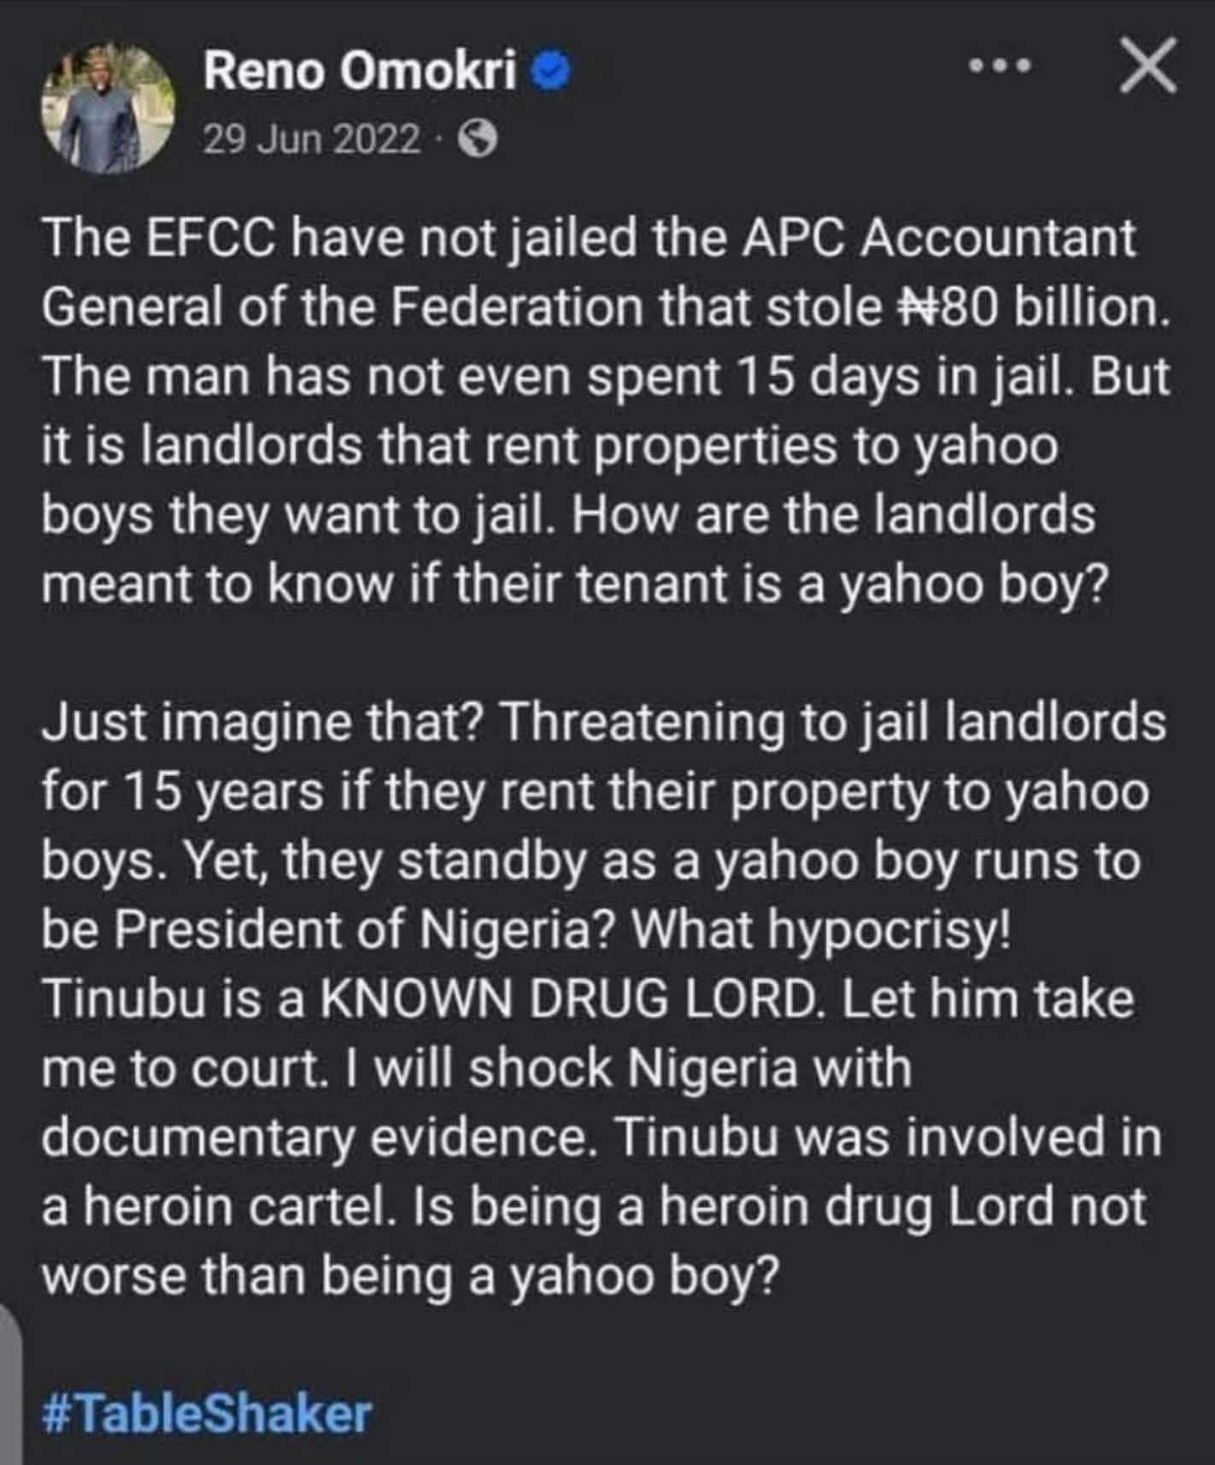Click the gray handle at the bottom-left edge

pyautogui.click(x=10, y=1384)
